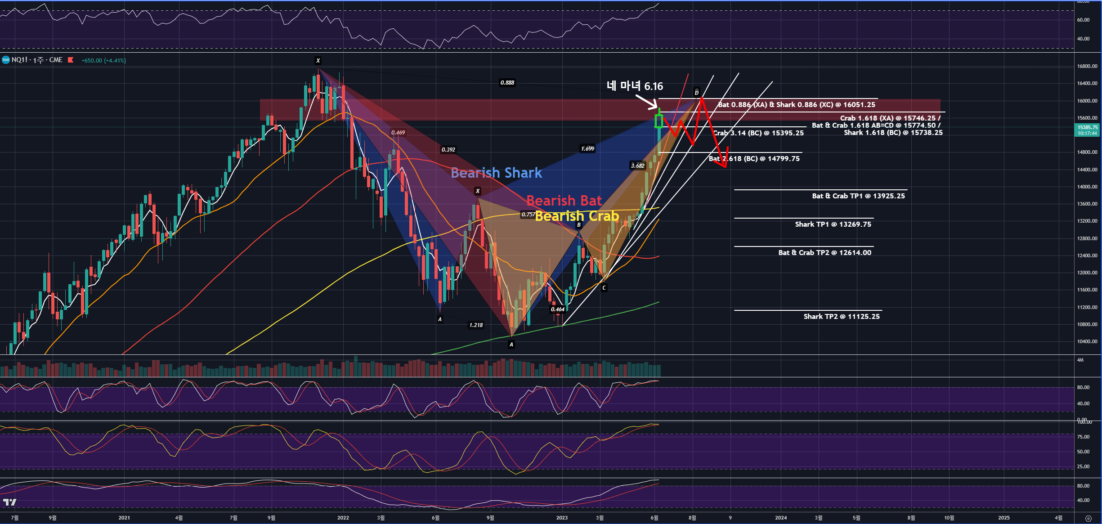Click the TradingView logo in the bottom-left corner
The image size is (1102, 524).
[9, 502]
